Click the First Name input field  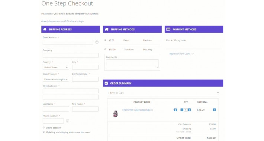pos(85,109)
